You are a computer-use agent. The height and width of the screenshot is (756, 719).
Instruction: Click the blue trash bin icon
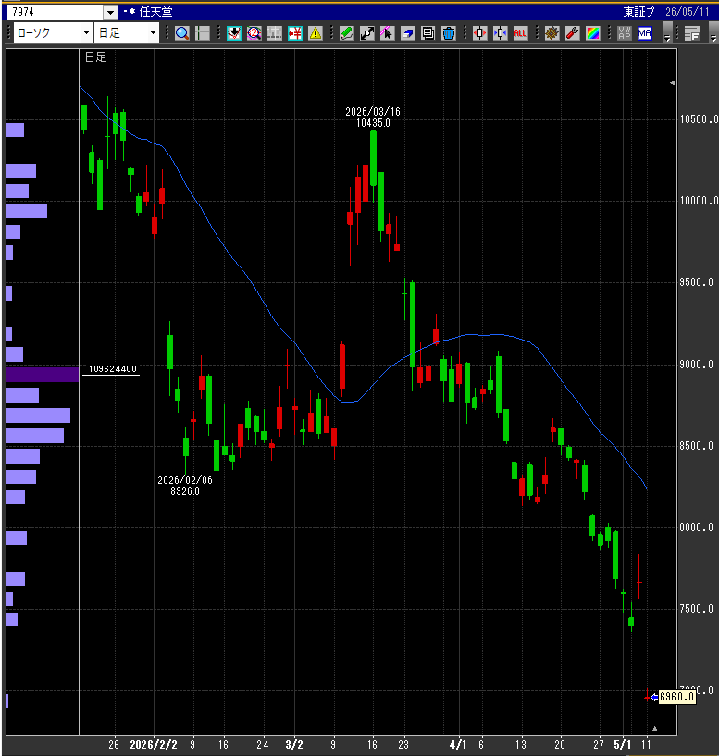point(449,33)
